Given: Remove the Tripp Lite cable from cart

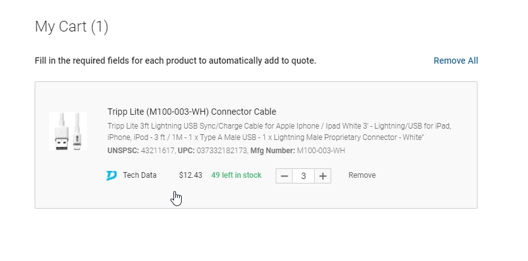Looking at the screenshot, I should click(361, 175).
